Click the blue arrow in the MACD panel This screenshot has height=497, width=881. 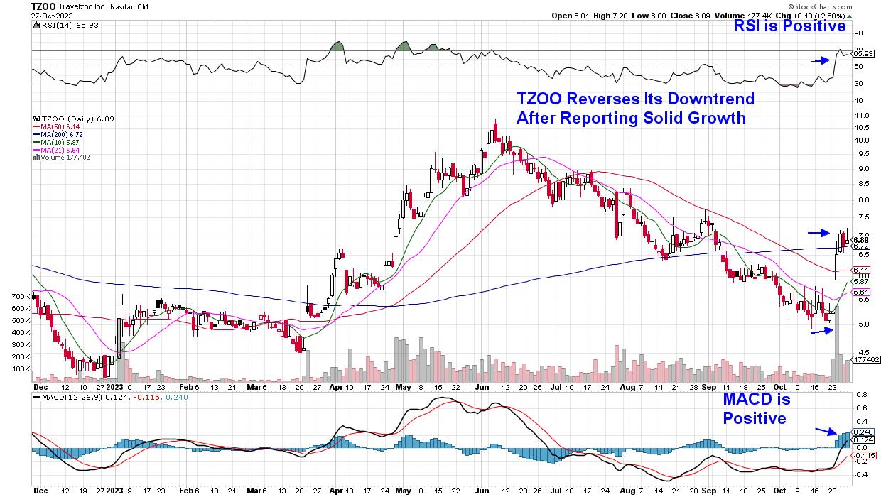point(825,431)
